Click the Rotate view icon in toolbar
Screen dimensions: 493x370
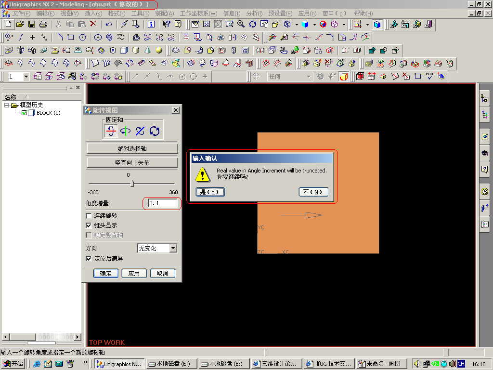(x=252, y=24)
